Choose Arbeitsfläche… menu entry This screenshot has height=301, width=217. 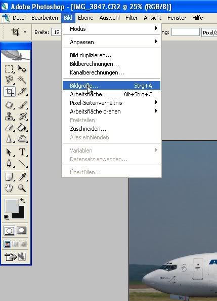pyautogui.click(x=112, y=94)
